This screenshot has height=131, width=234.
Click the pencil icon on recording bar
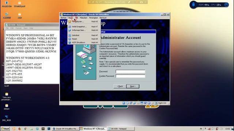click(x=129, y=2)
